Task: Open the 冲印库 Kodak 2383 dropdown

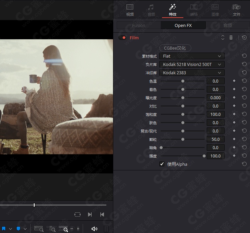Action: click(192, 73)
